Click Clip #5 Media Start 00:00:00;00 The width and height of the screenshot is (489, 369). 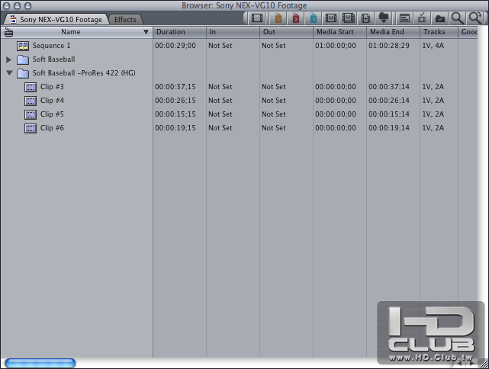click(x=335, y=114)
